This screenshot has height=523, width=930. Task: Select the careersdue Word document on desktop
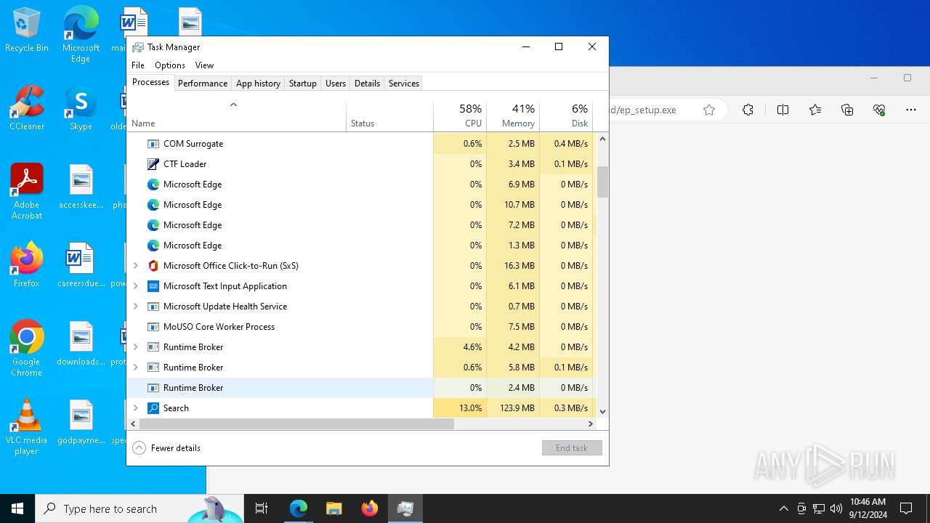click(x=81, y=264)
